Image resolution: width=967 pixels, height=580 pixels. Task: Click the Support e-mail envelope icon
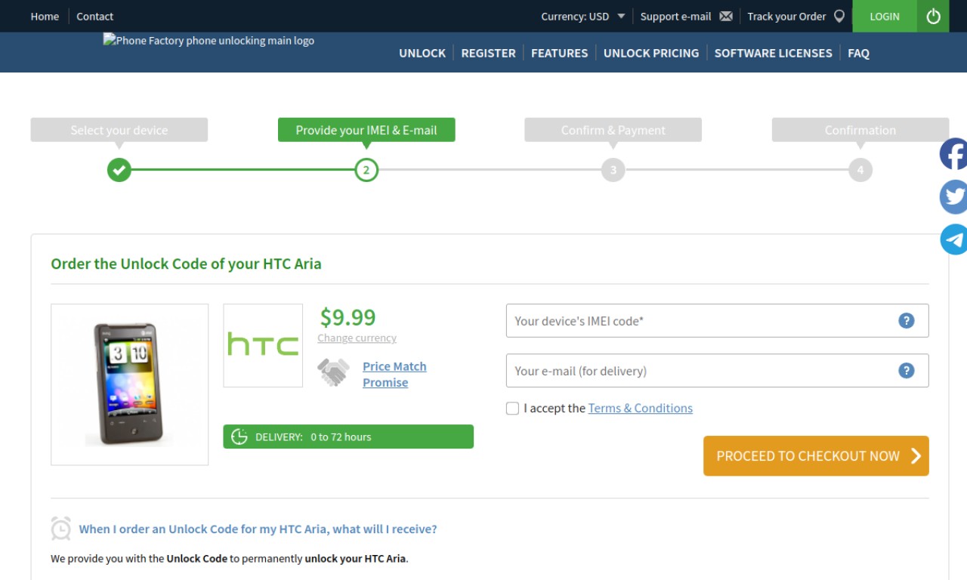pos(726,16)
